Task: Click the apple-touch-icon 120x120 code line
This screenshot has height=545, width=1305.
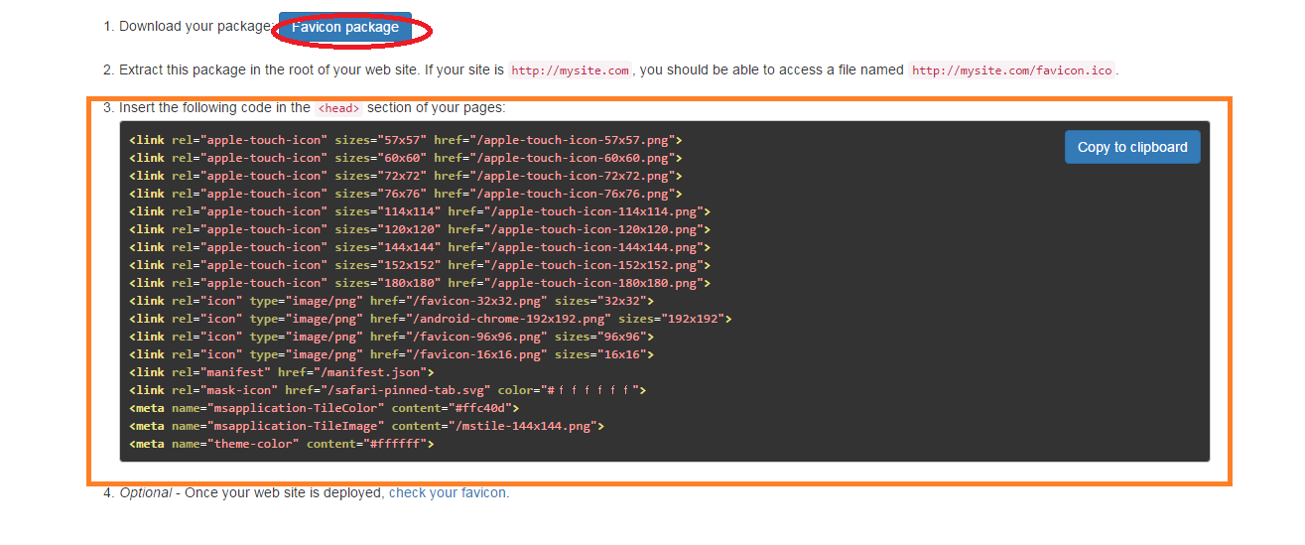Action: (420, 229)
